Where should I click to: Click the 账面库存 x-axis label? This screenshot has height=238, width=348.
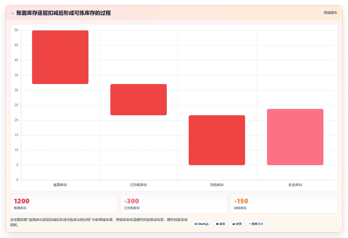[60, 185]
